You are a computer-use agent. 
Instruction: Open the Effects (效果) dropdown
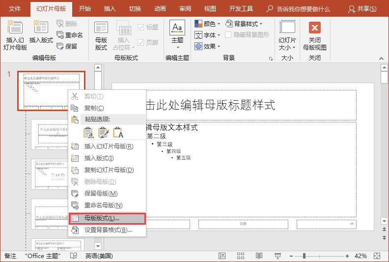click(x=207, y=46)
